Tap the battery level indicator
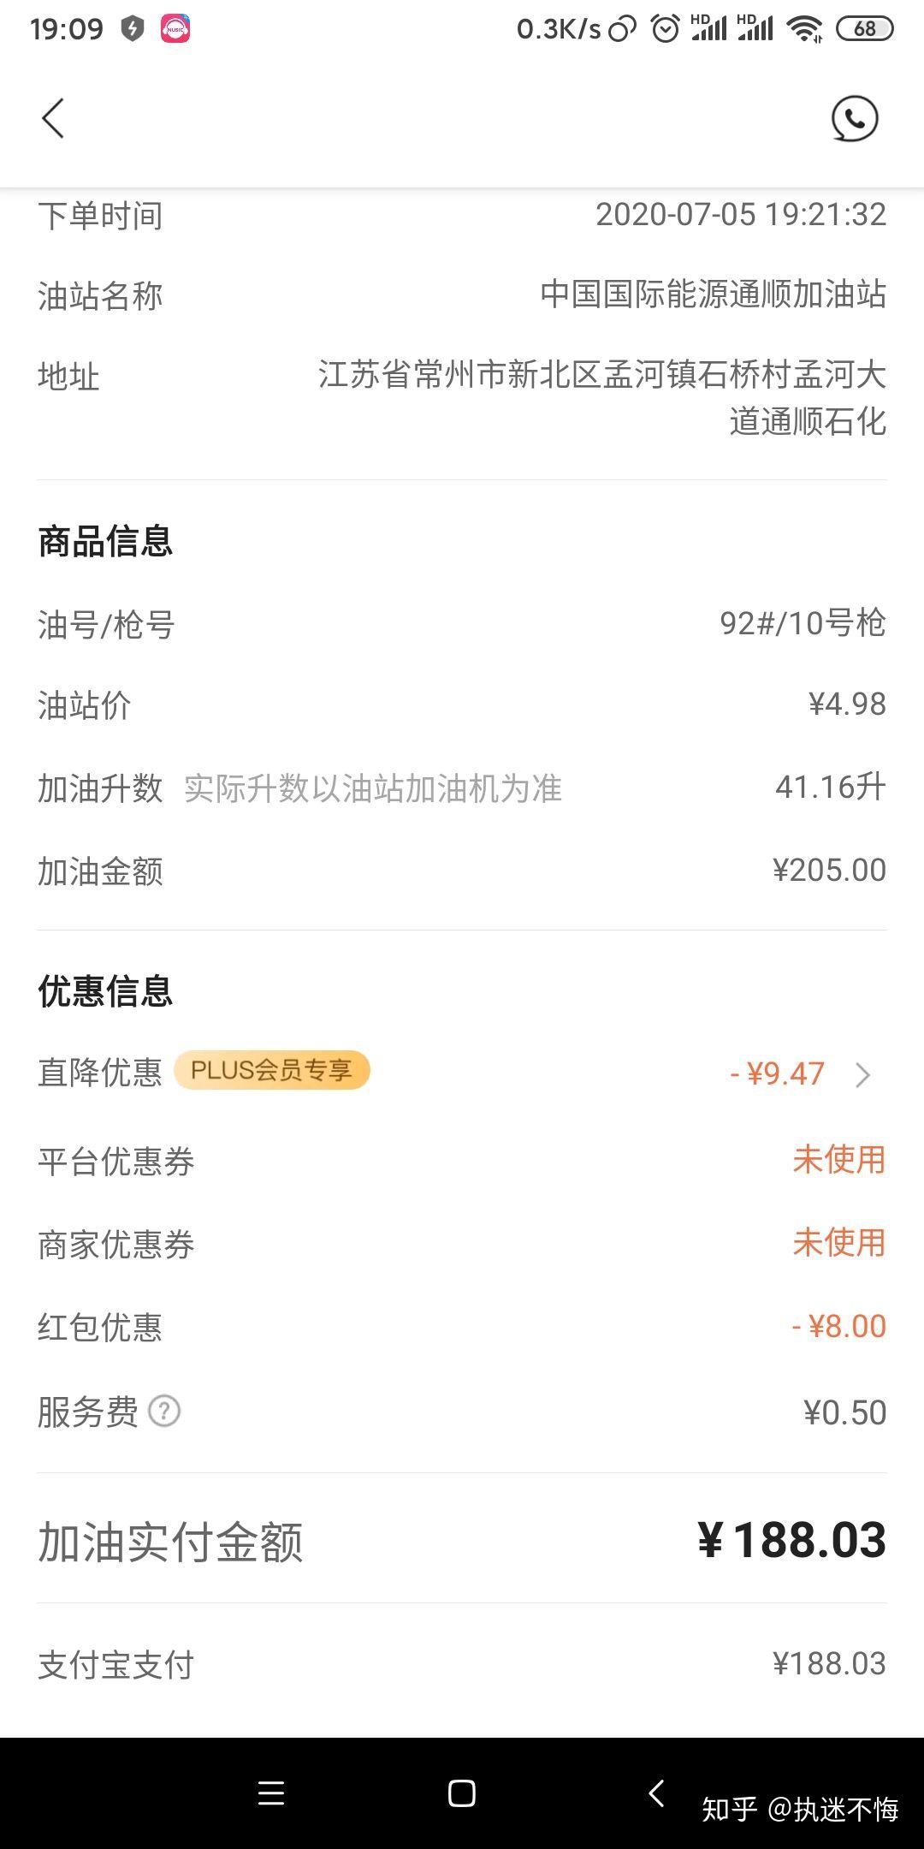Screen dimensions: 924x1849 pos(864,29)
